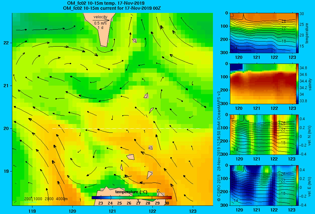This screenshot has height=214, width=315.
Task: Click the "30" tick on map temperature colorbar
Action: pyautogui.click(x=167, y=203)
